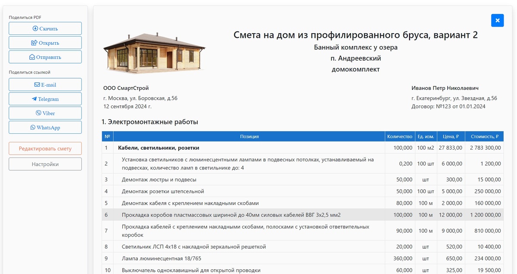The image size is (517, 274).
Task: Select row Прокладка коробов пластмассовых
Action: [303, 215]
